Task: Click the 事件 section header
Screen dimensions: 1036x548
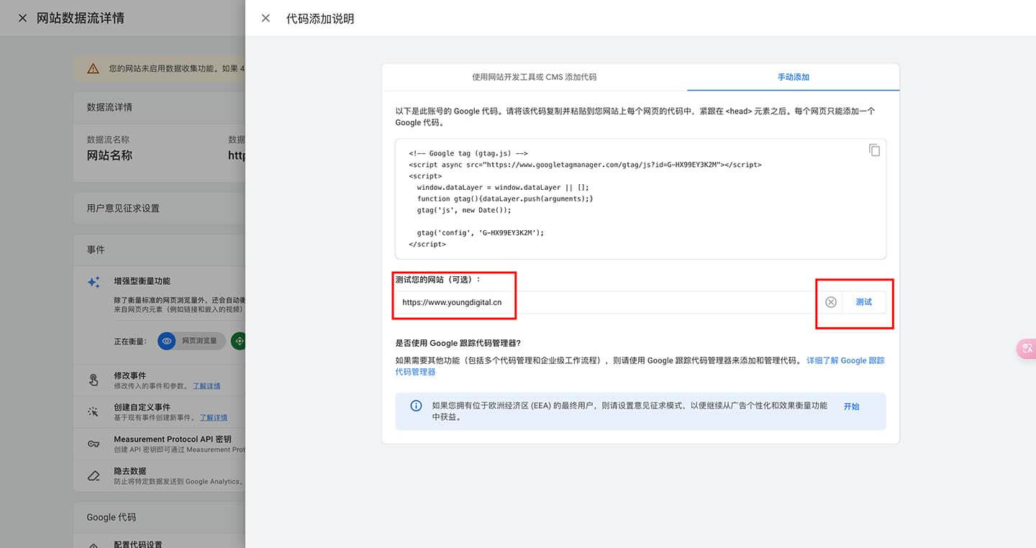Action: click(96, 250)
